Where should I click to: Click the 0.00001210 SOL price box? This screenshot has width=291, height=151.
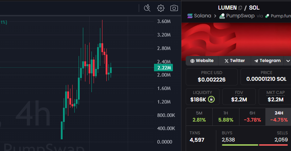266,77
